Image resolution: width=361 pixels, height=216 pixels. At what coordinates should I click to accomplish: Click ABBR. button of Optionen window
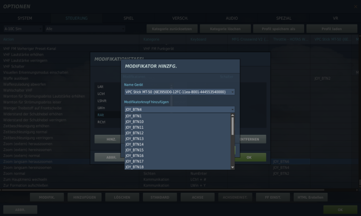point(20,210)
